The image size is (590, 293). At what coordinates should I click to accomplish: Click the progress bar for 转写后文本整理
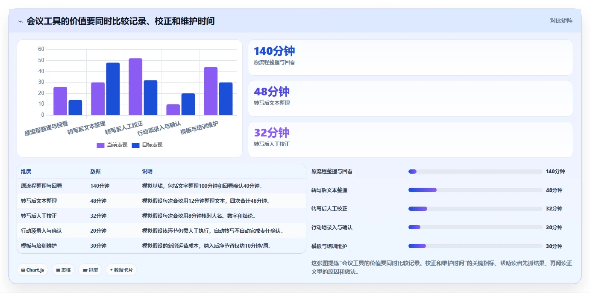pyautogui.click(x=475, y=190)
